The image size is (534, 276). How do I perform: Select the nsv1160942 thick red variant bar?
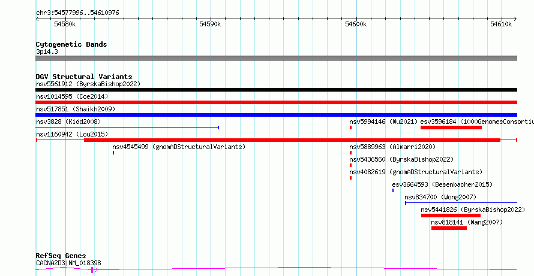(x=292, y=140)
